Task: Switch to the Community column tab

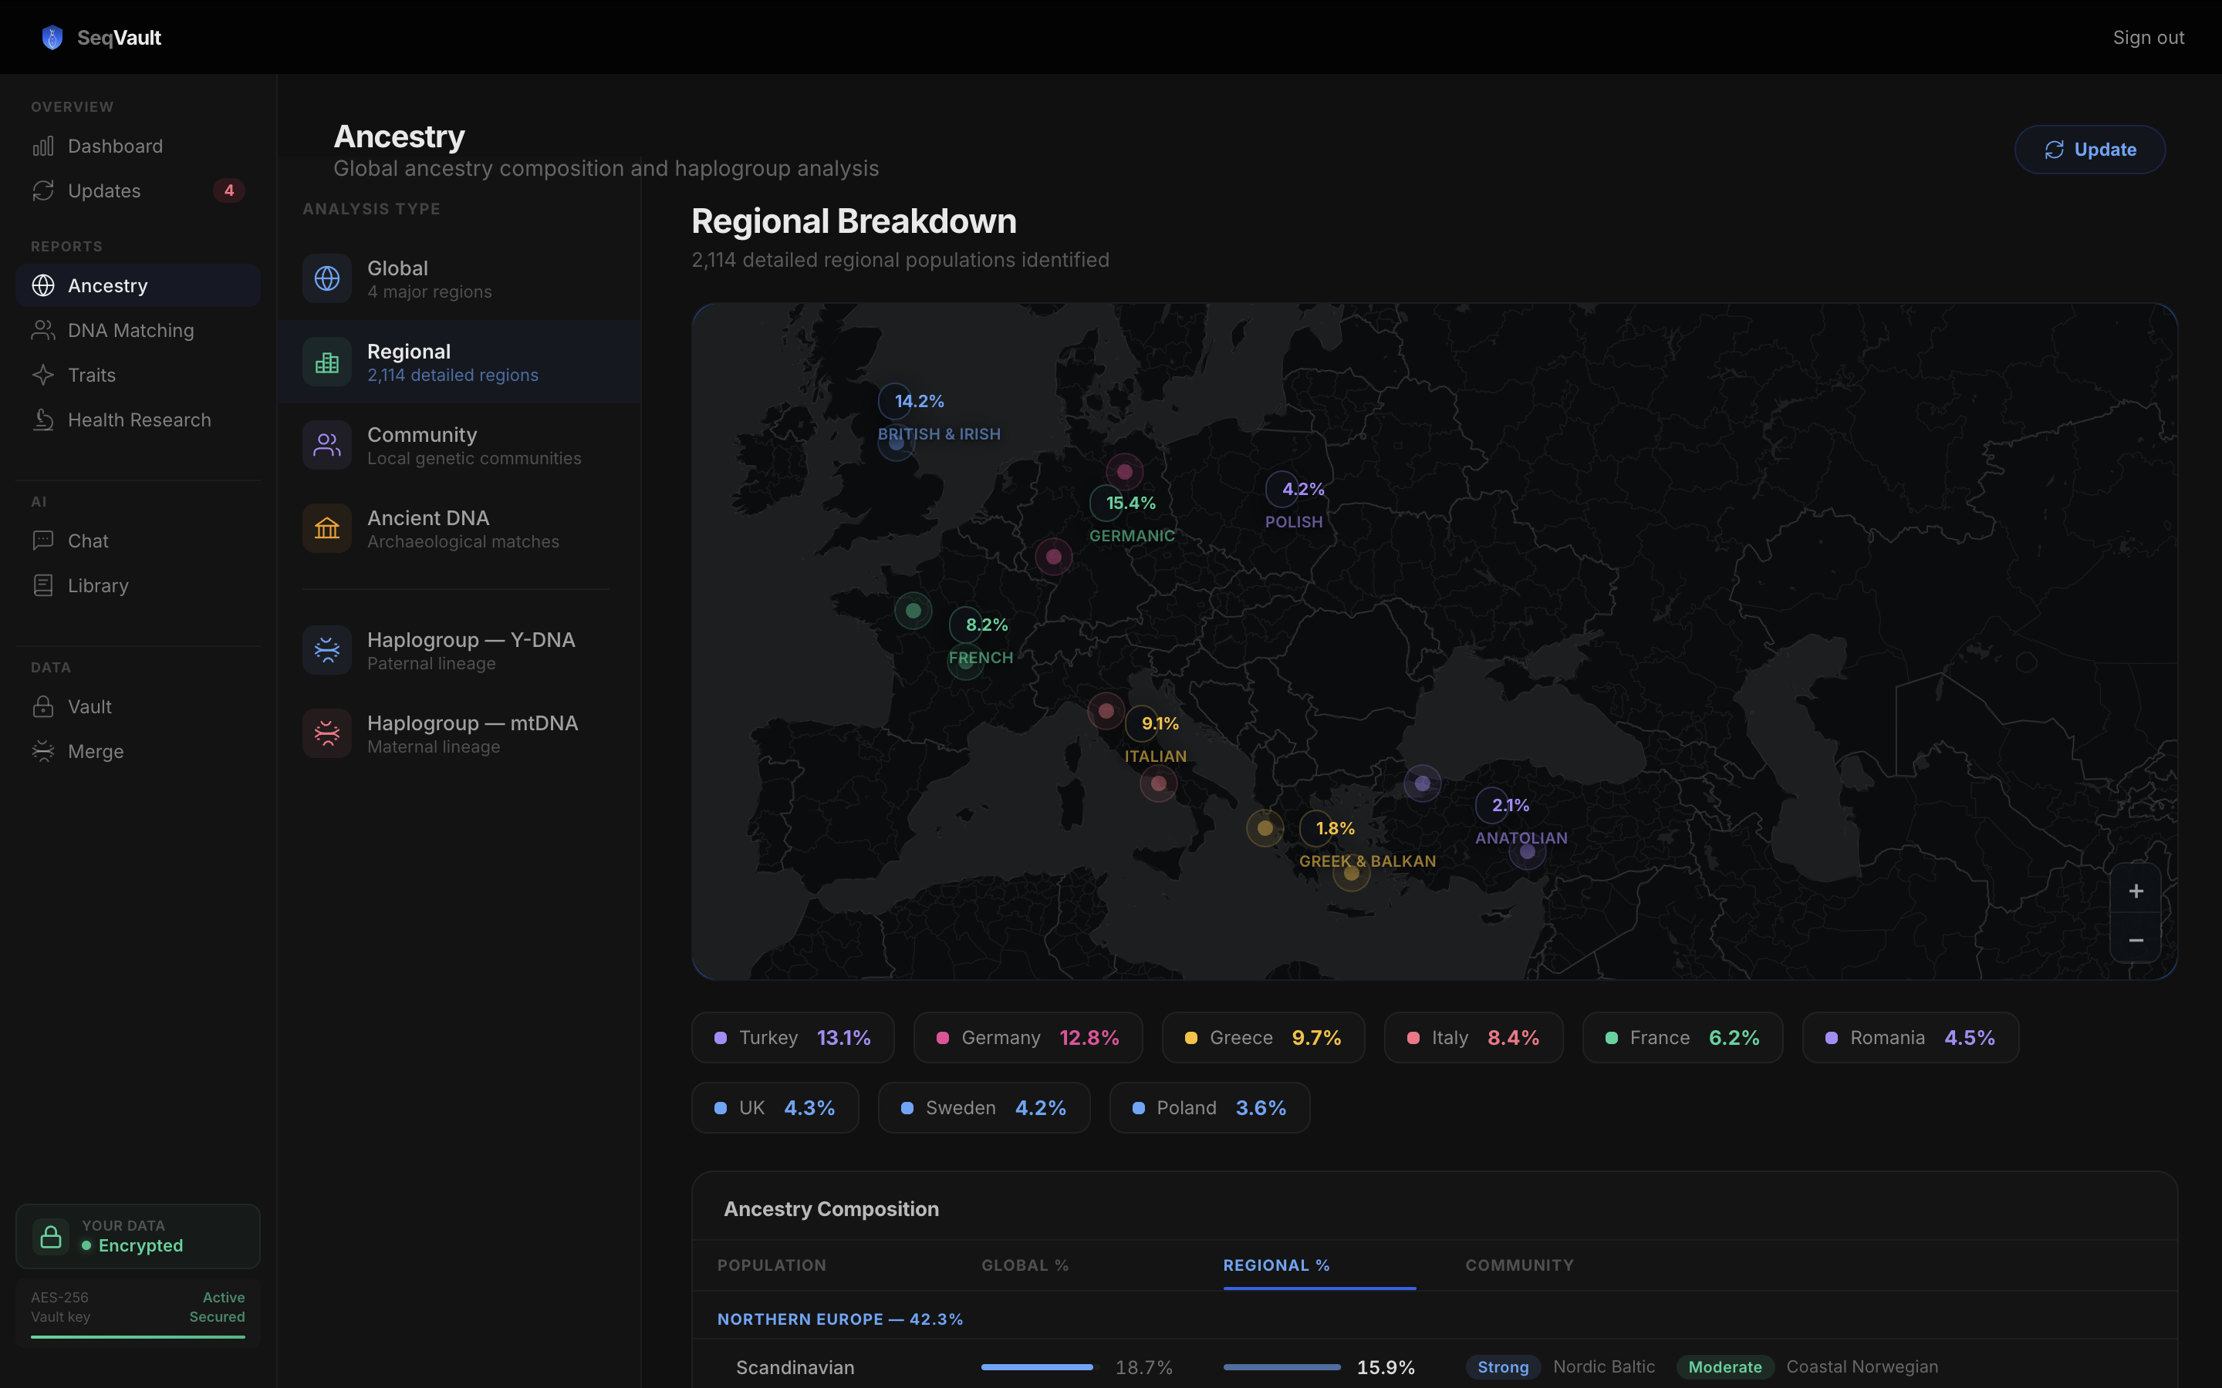Action: (x=1518, y=1265)
